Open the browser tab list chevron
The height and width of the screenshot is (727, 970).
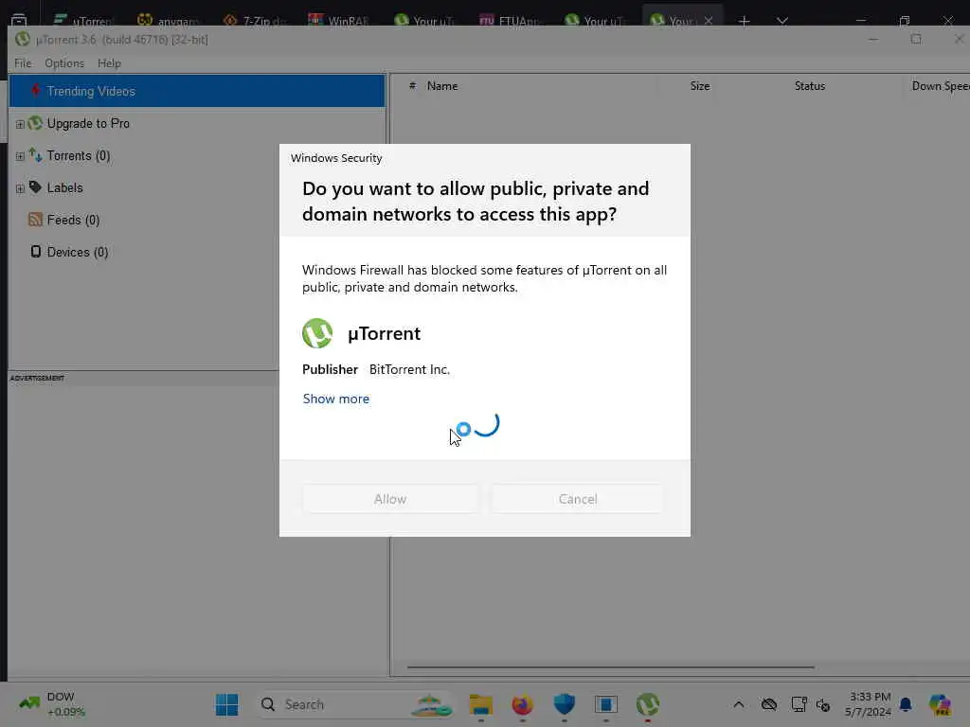point(782,21)
